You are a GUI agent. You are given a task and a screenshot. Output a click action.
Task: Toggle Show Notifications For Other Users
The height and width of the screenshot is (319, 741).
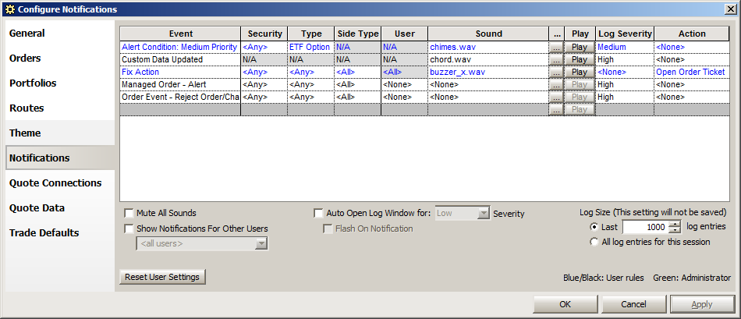click(x=129, y=229)
